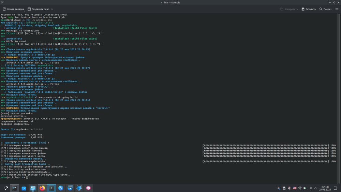This screenshot has height=192, width=341.
Task: Click the line 'разрешение зависимостей...'
Action: click(19, 121)
